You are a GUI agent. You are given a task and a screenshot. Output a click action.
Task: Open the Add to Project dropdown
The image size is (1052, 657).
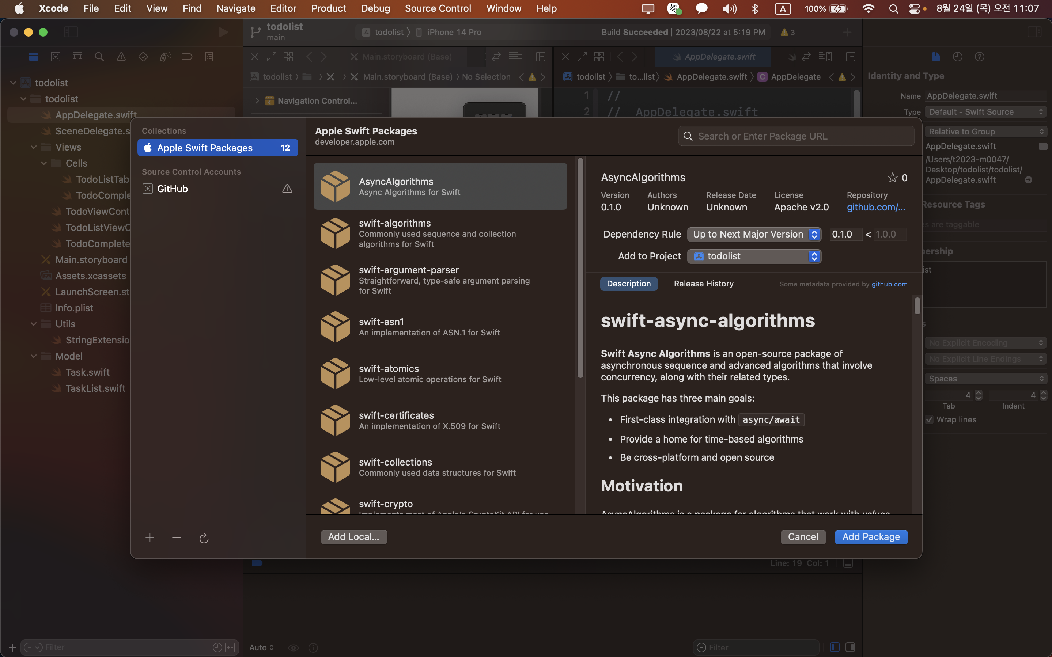point(754,257)
